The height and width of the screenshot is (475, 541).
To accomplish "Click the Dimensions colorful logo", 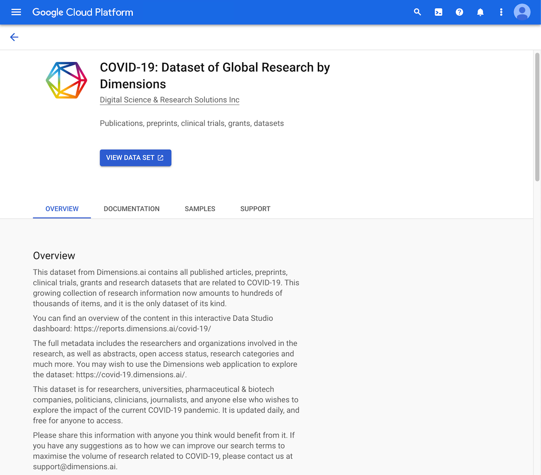I will pyautogui.click(x=66, y=80).
